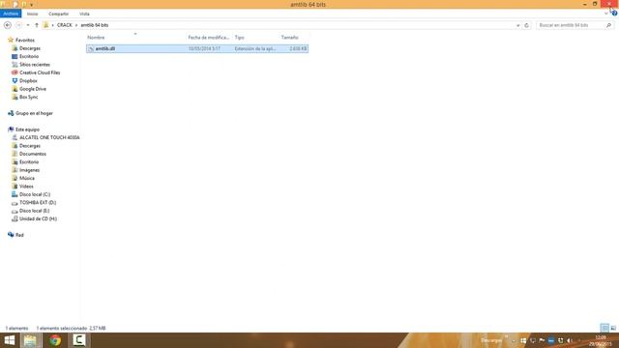Click the search magnifier icon

click(x=608, y=25)
